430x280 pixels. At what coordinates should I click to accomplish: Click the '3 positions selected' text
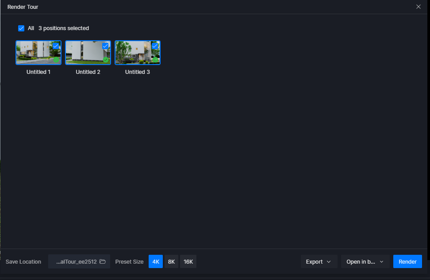[64, 28]
